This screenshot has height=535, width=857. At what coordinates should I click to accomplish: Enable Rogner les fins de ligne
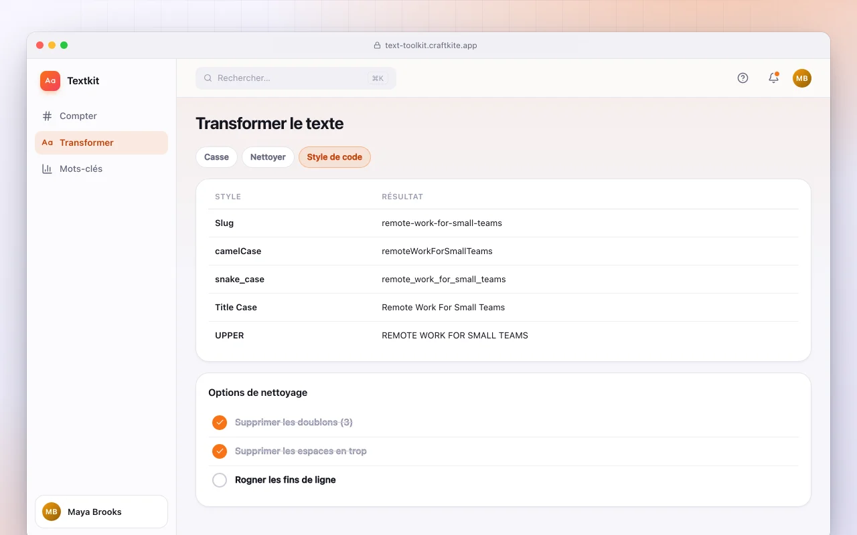pyautogui.click(x=220, y=480)
